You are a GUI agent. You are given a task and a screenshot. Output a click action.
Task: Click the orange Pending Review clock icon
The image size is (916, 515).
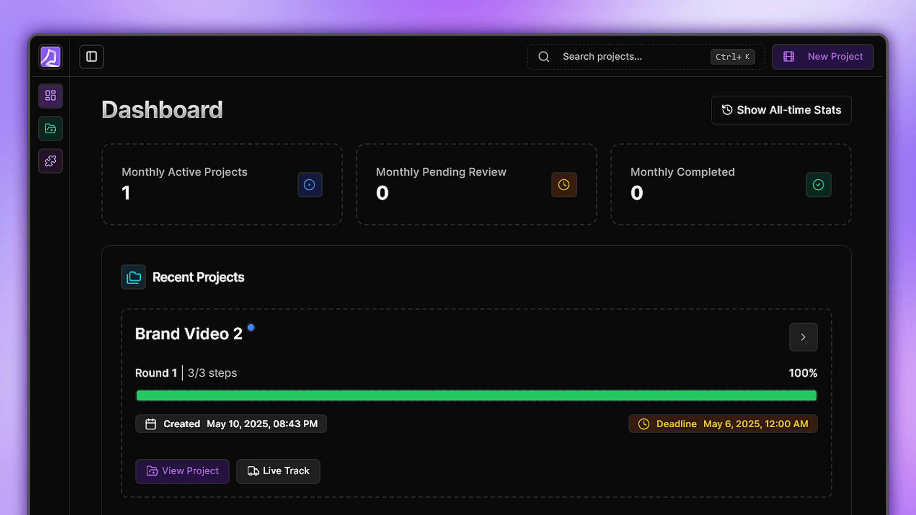click(x=564, y=185)
